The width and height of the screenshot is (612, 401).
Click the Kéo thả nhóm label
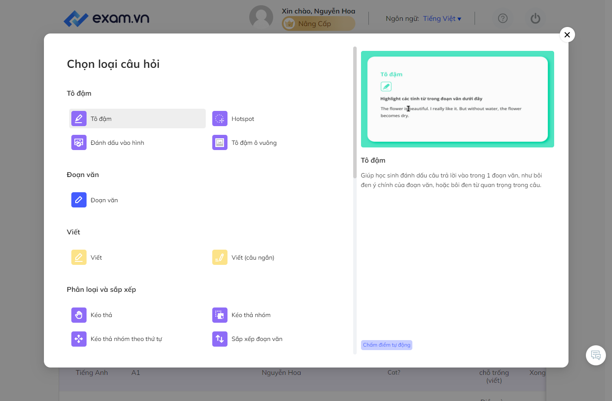pos(251,315)
